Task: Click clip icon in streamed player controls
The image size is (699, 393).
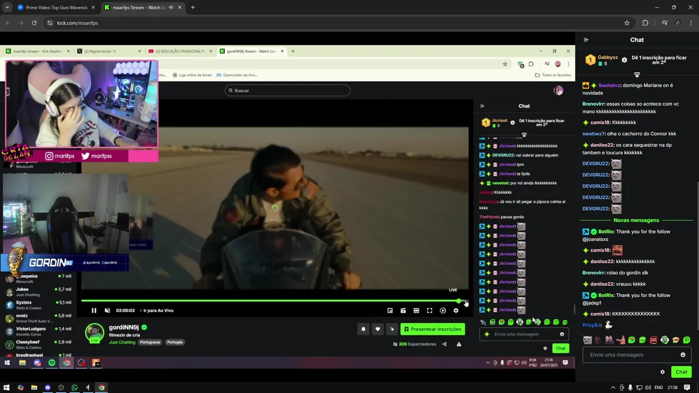Action: pos(403,311)
